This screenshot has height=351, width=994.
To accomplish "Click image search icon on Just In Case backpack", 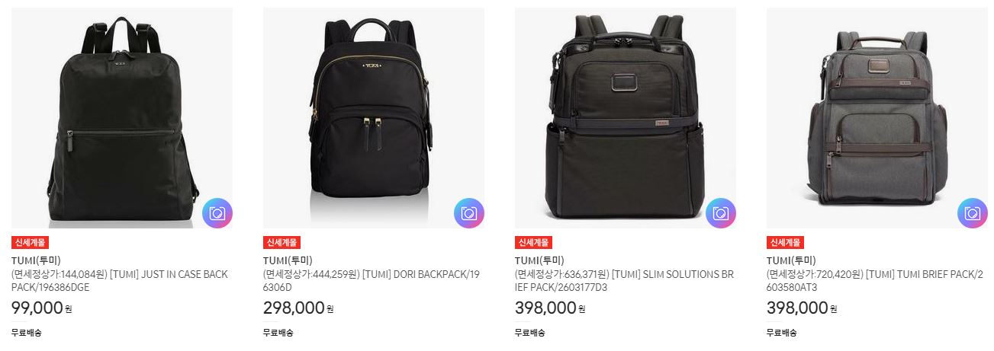I will pos(217,213).
